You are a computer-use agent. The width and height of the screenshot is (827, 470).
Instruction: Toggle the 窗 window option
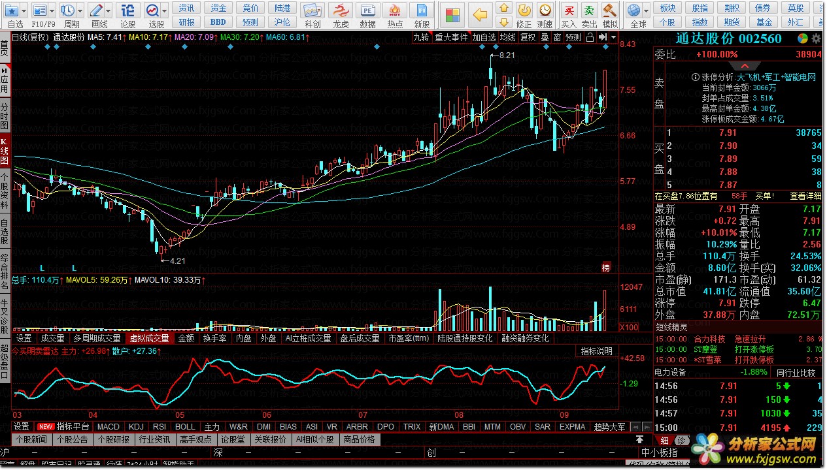557,38
